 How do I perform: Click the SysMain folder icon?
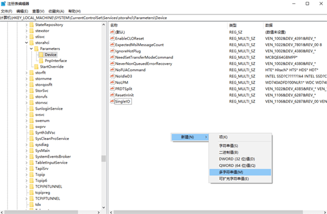(x=32, y=151)
